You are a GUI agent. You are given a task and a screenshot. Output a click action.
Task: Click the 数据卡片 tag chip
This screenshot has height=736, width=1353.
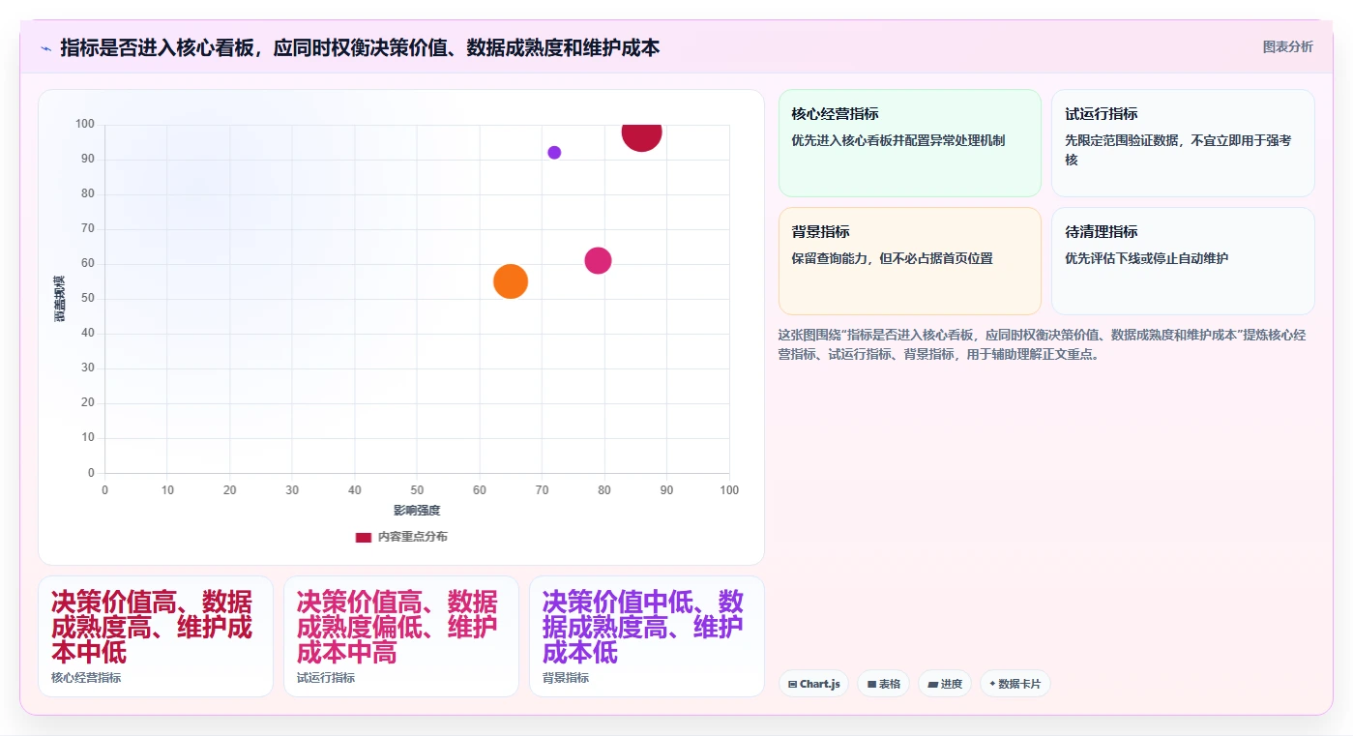[1015, 684]
